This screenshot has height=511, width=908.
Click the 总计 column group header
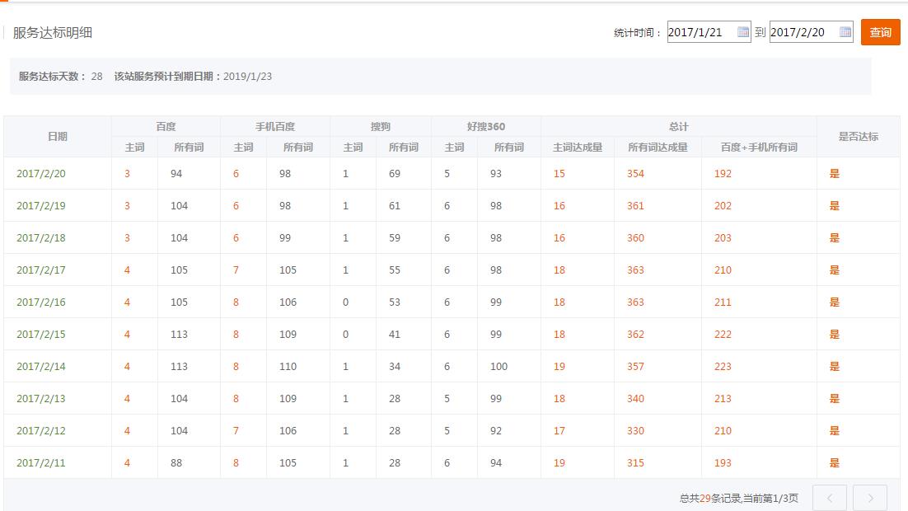[679, 126]
